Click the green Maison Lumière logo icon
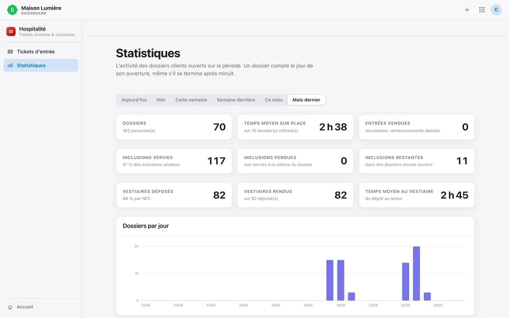509x318 pixels. (x=12, y=10)
